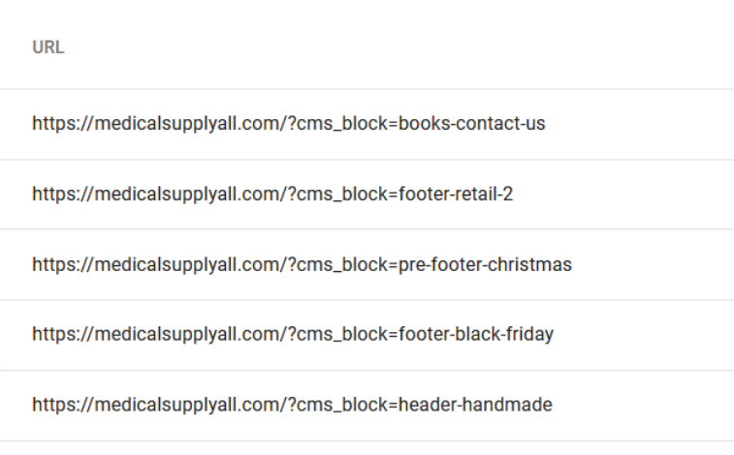734x455 pixels.
Task: Open the footer-black-friday URL
Action: click(293, 334)
